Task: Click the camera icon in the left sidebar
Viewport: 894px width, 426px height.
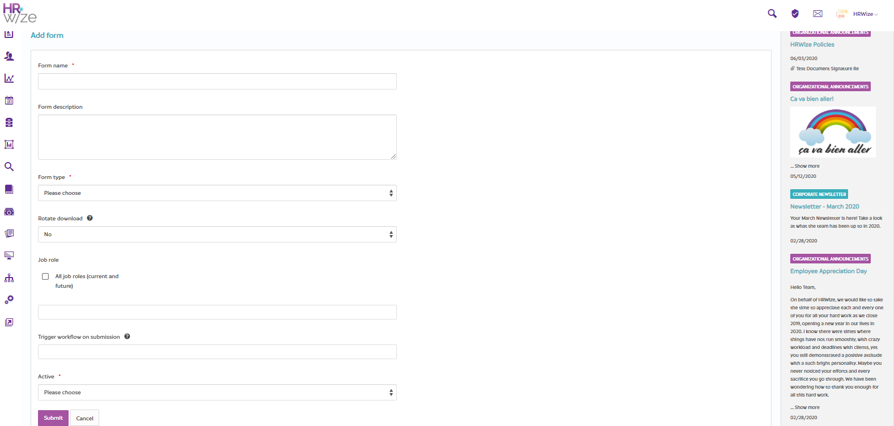Action: [x=9, y=211]
